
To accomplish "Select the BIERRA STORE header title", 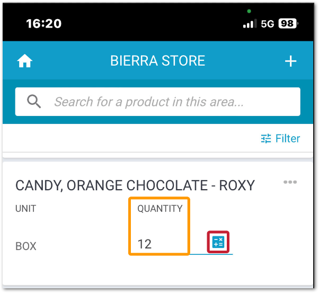I will click(x=158, y=60).
